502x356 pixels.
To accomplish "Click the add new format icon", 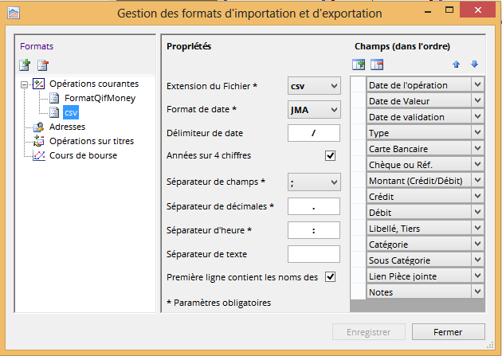I will coord(25,65).
